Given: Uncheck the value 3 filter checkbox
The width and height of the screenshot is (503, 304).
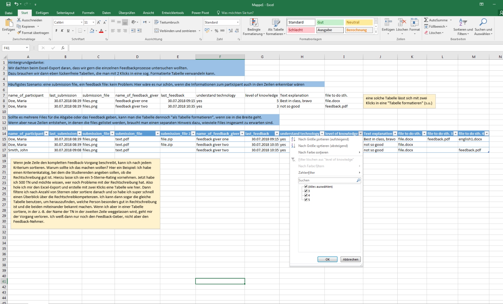Looking at the screenshot, I should coord(306,191).
